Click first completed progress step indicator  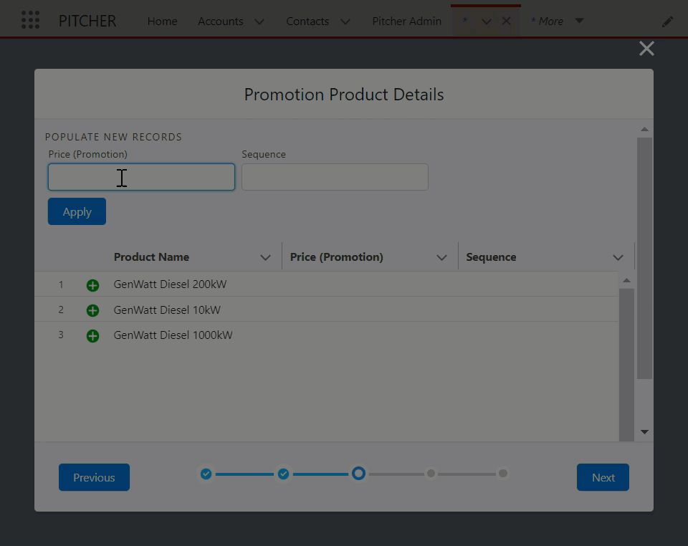click(x=206, y=474)
